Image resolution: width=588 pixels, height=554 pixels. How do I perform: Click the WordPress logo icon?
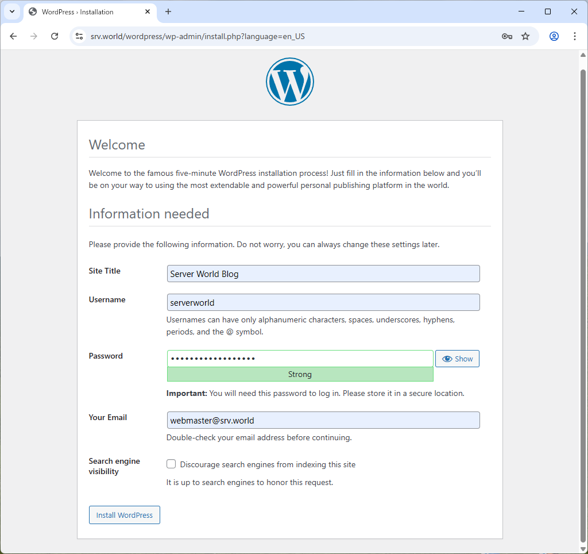[289, 82]
